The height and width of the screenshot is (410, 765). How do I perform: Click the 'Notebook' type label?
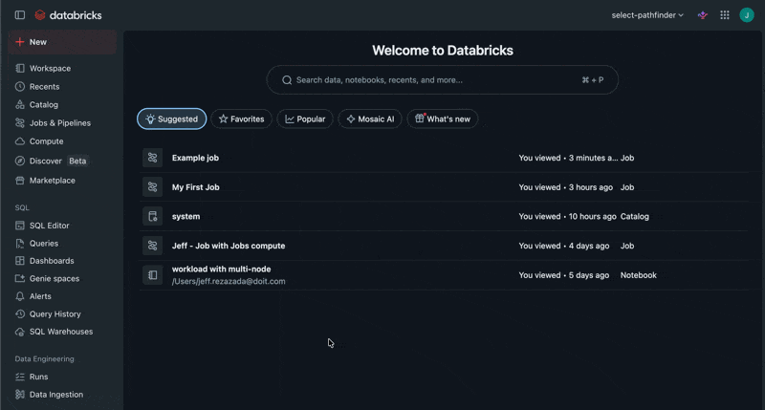point(638,275)
